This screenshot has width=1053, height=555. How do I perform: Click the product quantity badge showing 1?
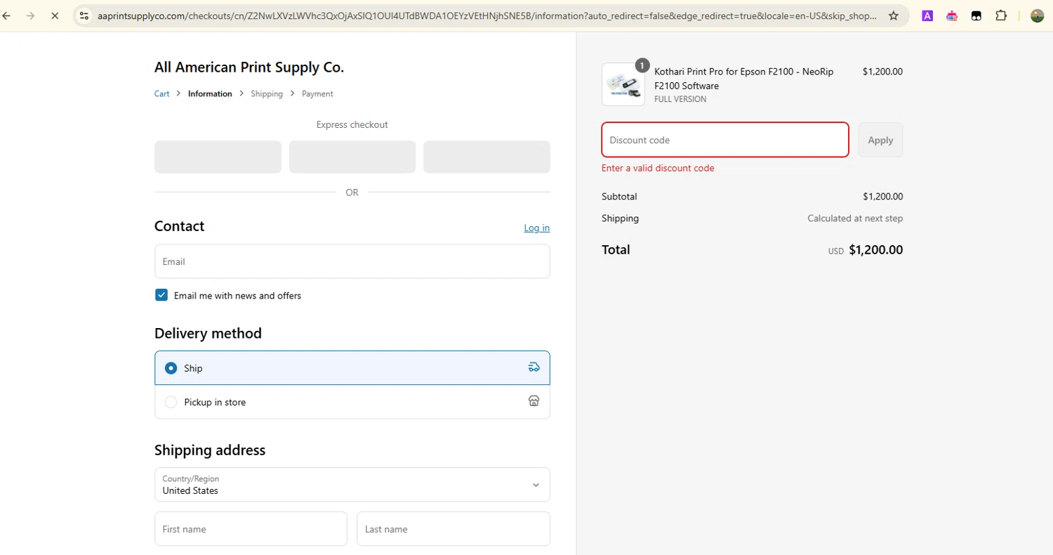[642, 65]
